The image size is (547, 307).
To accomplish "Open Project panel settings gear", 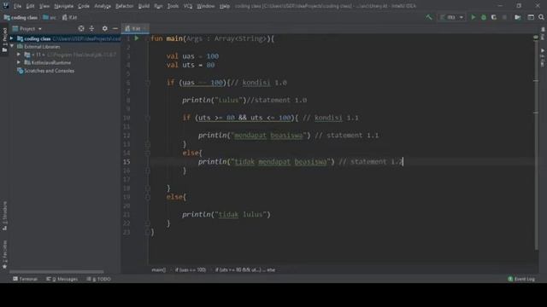I will tap(104, 28).
